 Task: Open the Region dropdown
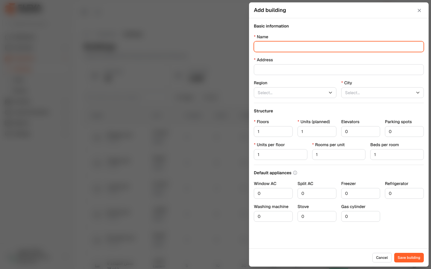tap(295, 93)
